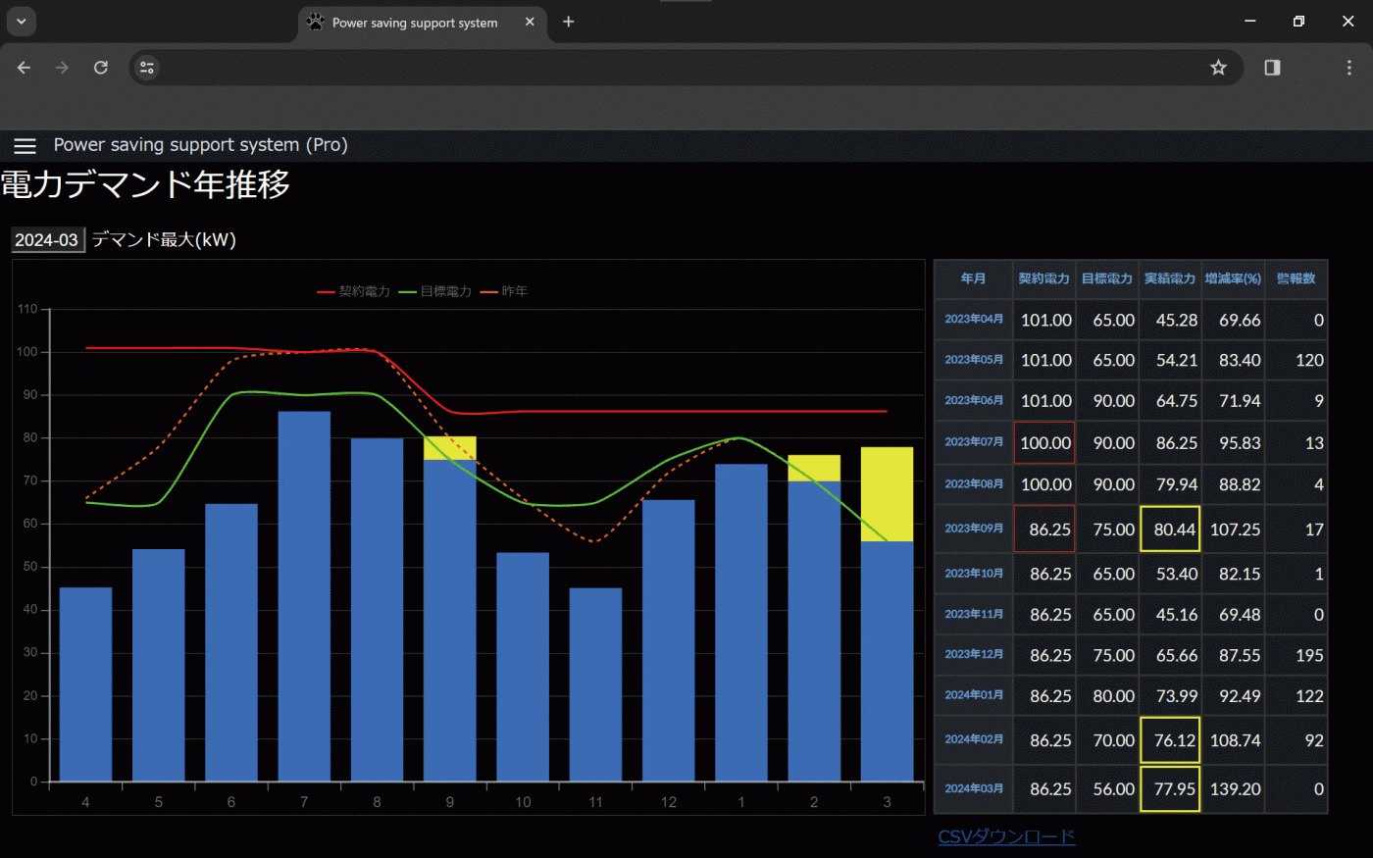Download data via CSVダウンロード link
This screenshot has width=1373, height=858.
pyautogui.click(x=1006, y=836)
